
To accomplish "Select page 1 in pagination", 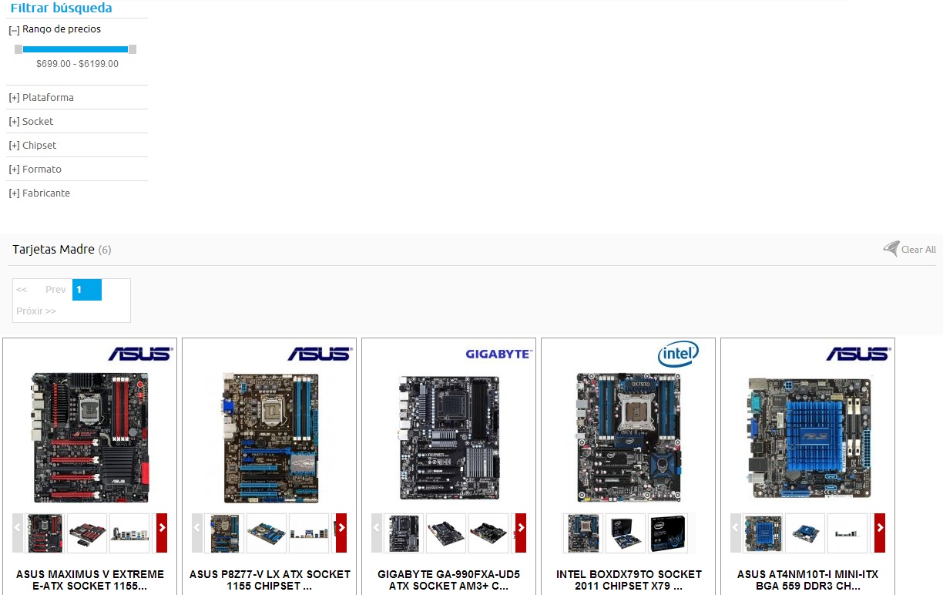I will (x=87, y=290).
